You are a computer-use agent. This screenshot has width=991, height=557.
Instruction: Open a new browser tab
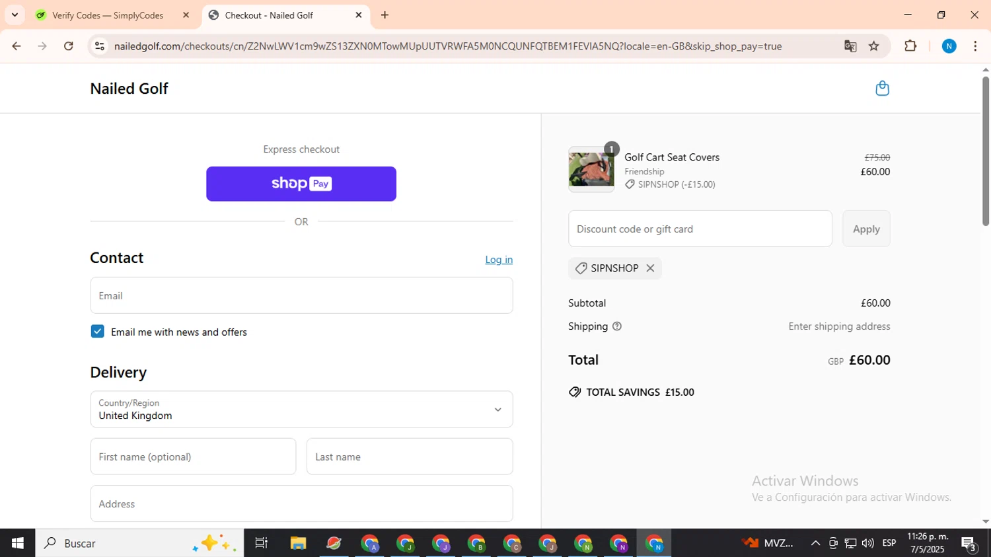(385, 15)
